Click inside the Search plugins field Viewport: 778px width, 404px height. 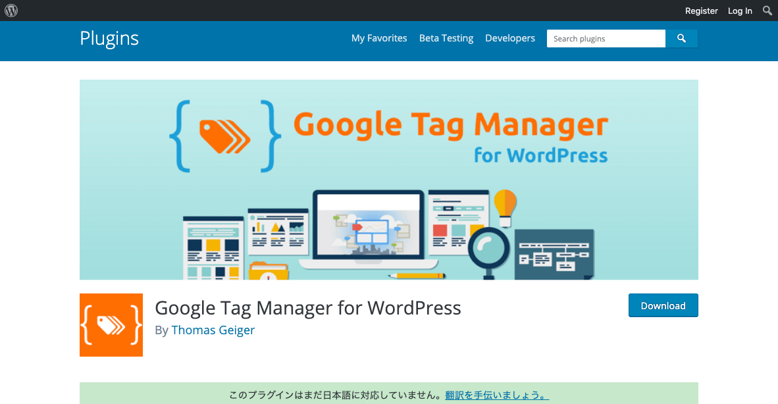click(606, 38)
